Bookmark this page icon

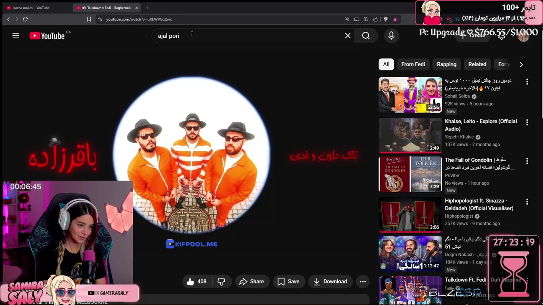point(89,19)
